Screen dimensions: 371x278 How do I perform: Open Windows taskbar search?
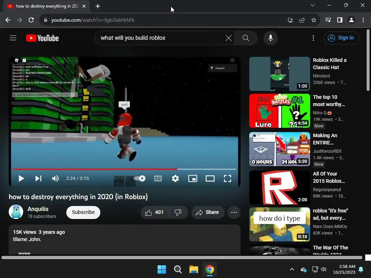(x=178, y=269)
